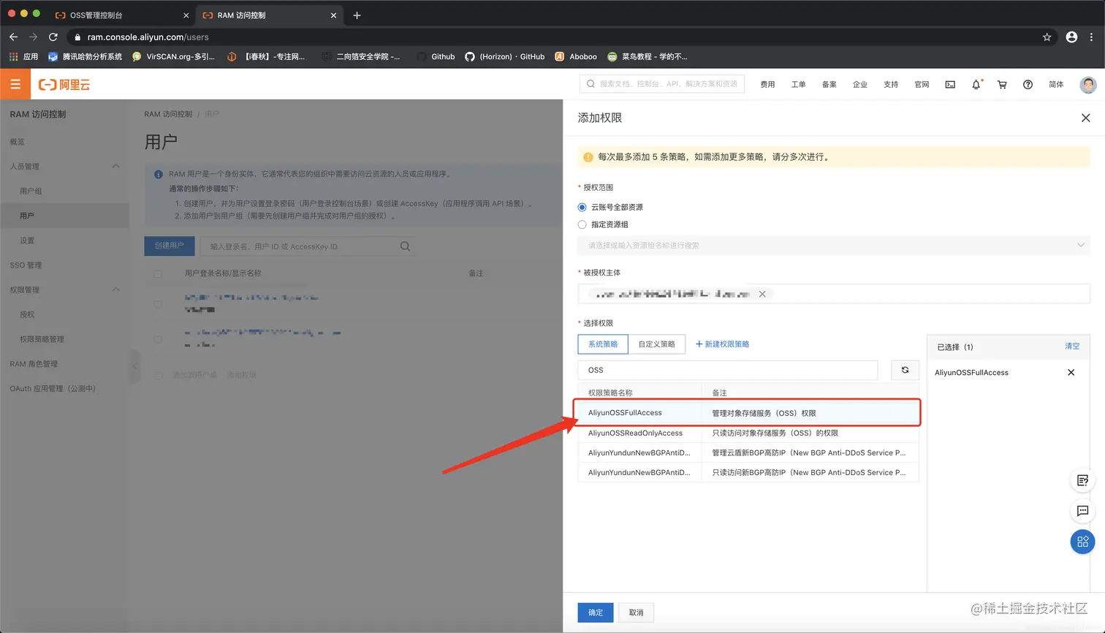Switch to the 自定义策略 tab
Screen dimensions: 1105x633
coord(656,344)
